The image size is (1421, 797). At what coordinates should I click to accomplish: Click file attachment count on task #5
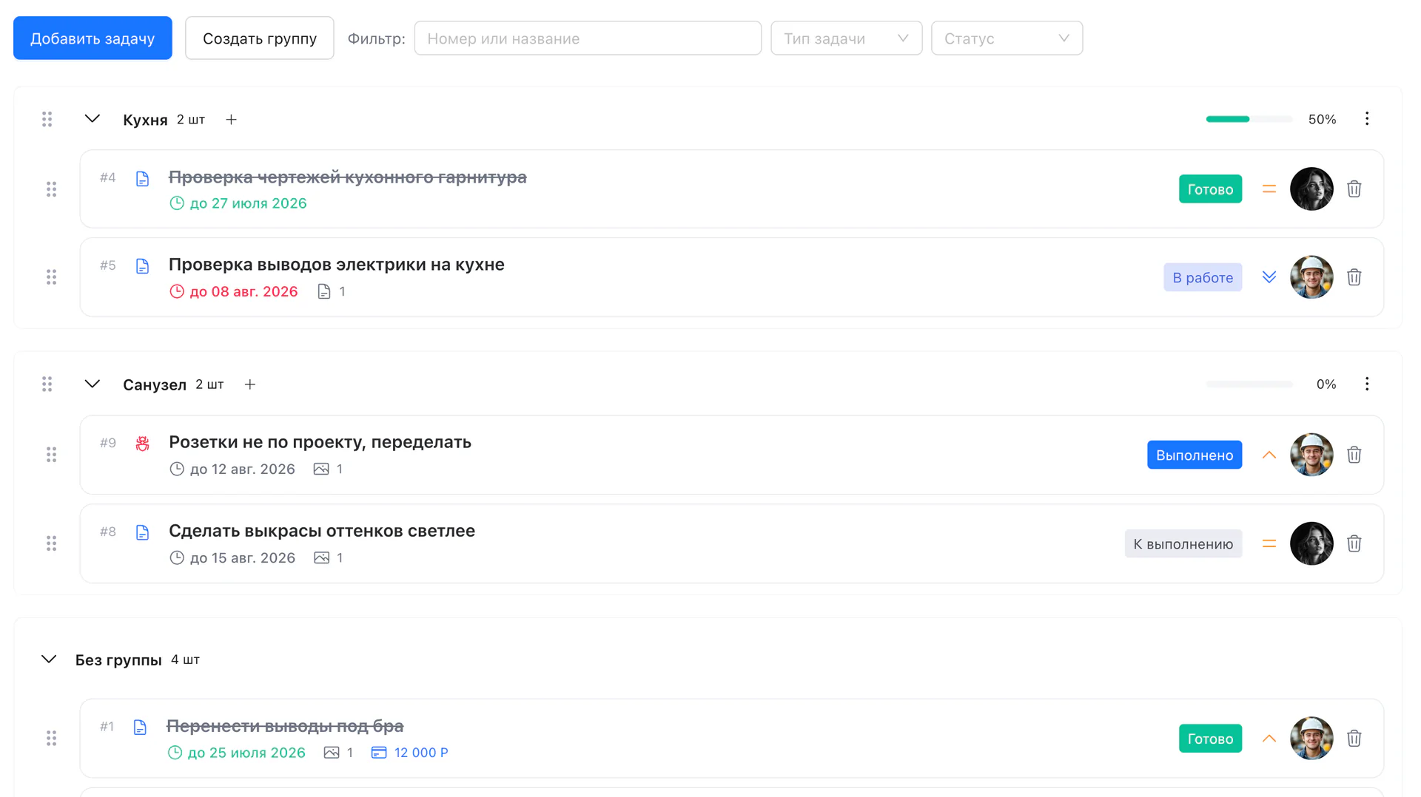(x=332, y=291)
